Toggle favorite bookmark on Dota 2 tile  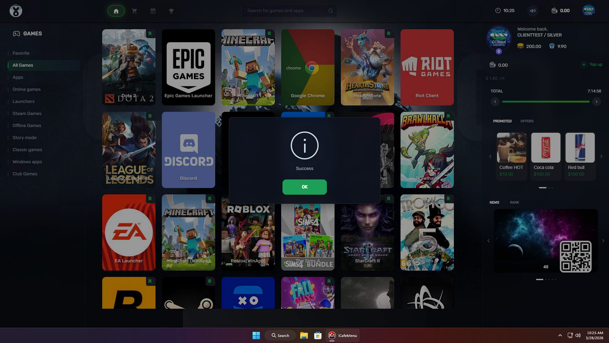pos(150,33)
